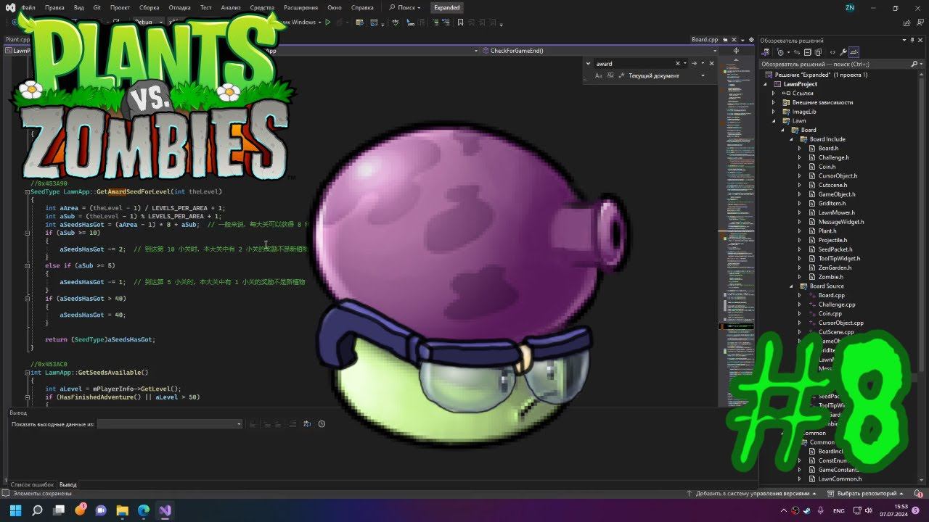Switch to the 'Список ошибок' tab
929x522 pixels.
[33, 484]
